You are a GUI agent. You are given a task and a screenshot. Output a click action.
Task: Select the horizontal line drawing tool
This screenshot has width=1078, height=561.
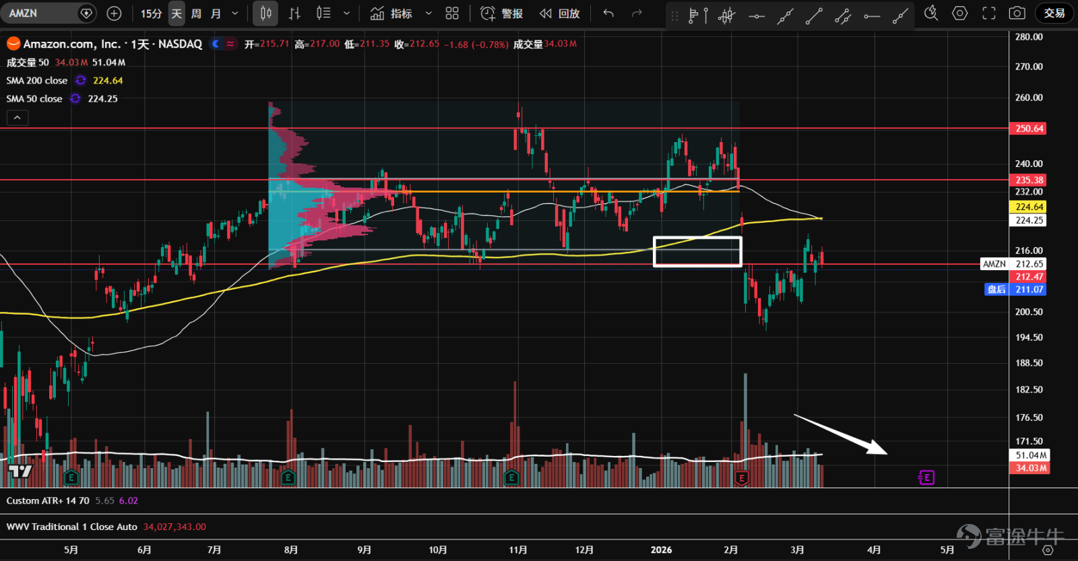click(x=756, y=15)
